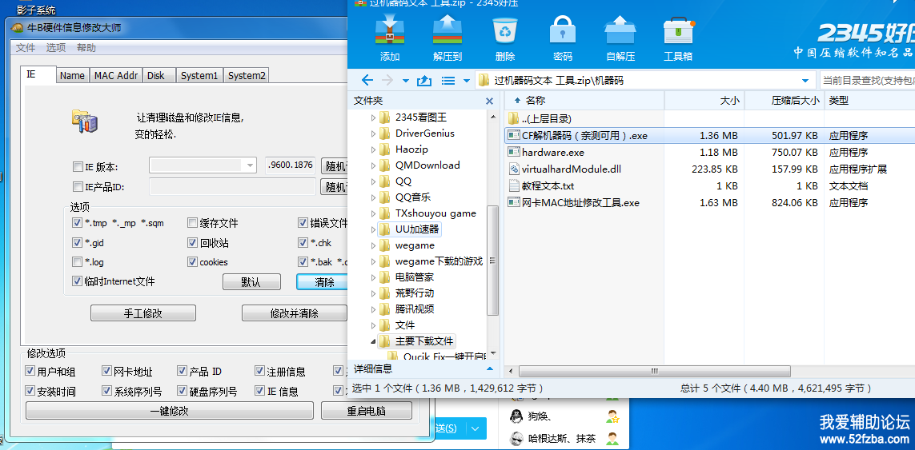This screenshot has width=915, height=450.
Task: Click the 修改并清除 button
Action: [x=295, y=313]
